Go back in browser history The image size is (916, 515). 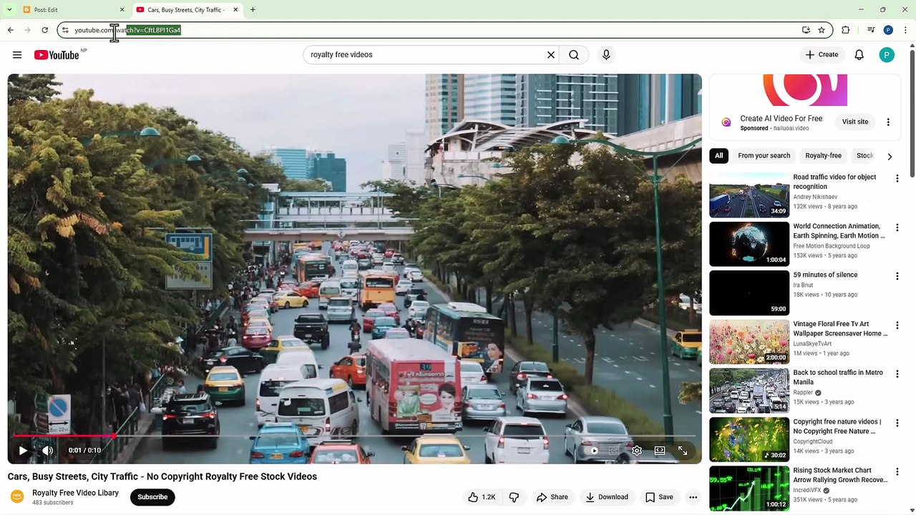point(11,30)
